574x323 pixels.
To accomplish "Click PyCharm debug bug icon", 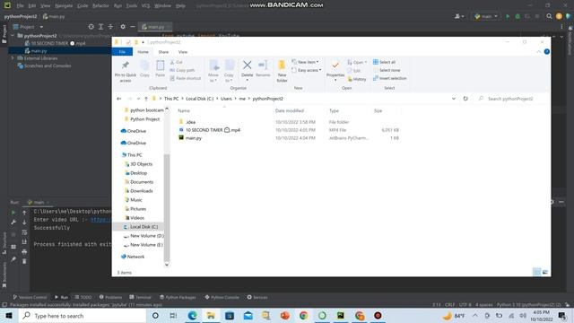I will (517, 16).
